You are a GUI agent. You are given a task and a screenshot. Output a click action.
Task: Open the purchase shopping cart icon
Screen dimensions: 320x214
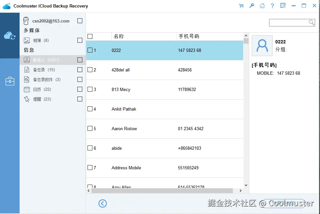(x=241, y=6)
